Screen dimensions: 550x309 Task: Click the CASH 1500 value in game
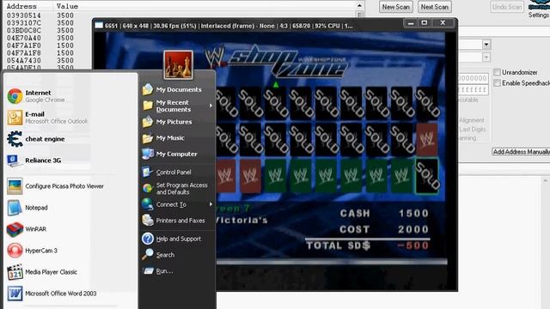(413, 214)
